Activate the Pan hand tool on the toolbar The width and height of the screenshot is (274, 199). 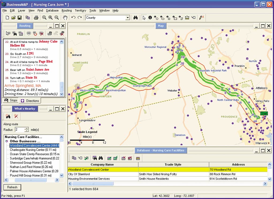pyautogui.click(x=65, y=18)
